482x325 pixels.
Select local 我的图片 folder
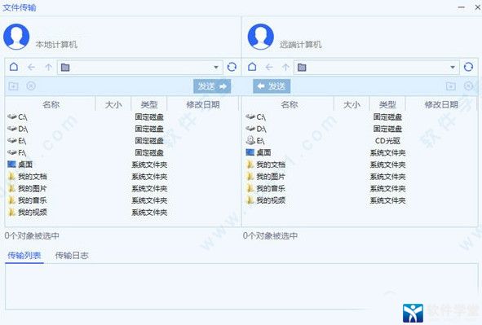pyautogui.click(x=27, y=188)
